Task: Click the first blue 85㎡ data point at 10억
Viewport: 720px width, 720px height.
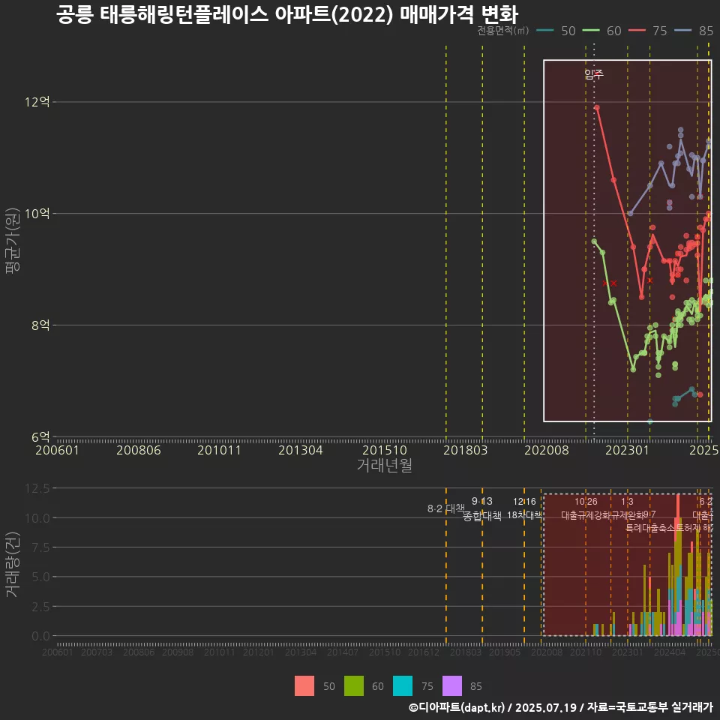Action: (x=631, y=214)
